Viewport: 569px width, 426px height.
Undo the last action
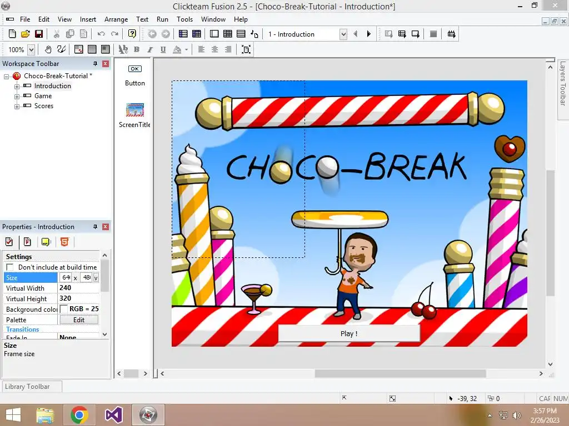coord(101,34)
